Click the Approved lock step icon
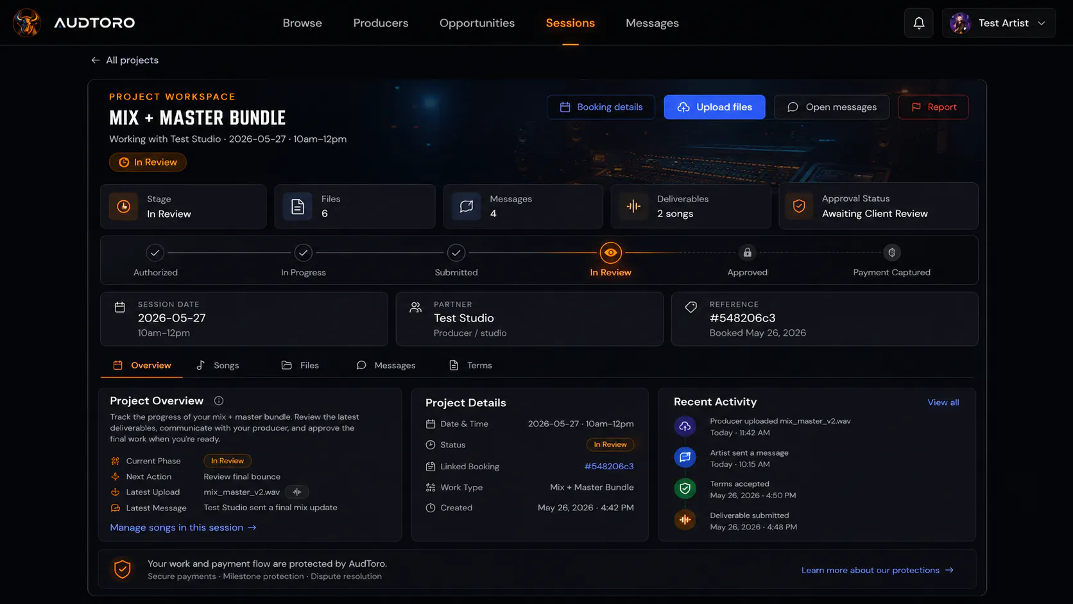 (748, 253)
